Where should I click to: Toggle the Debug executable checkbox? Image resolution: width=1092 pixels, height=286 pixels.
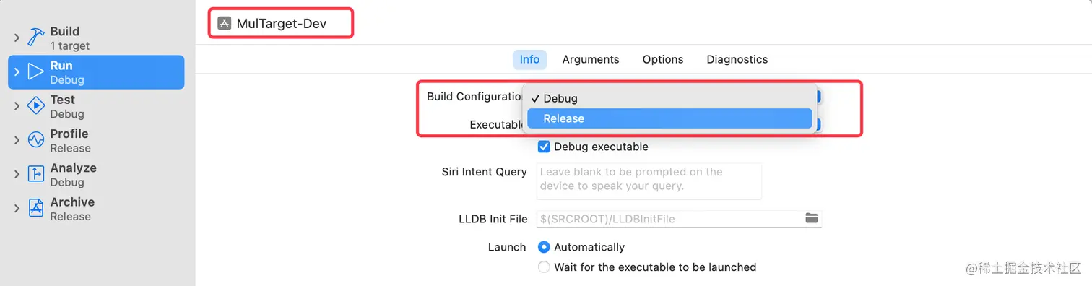(545, 147)
